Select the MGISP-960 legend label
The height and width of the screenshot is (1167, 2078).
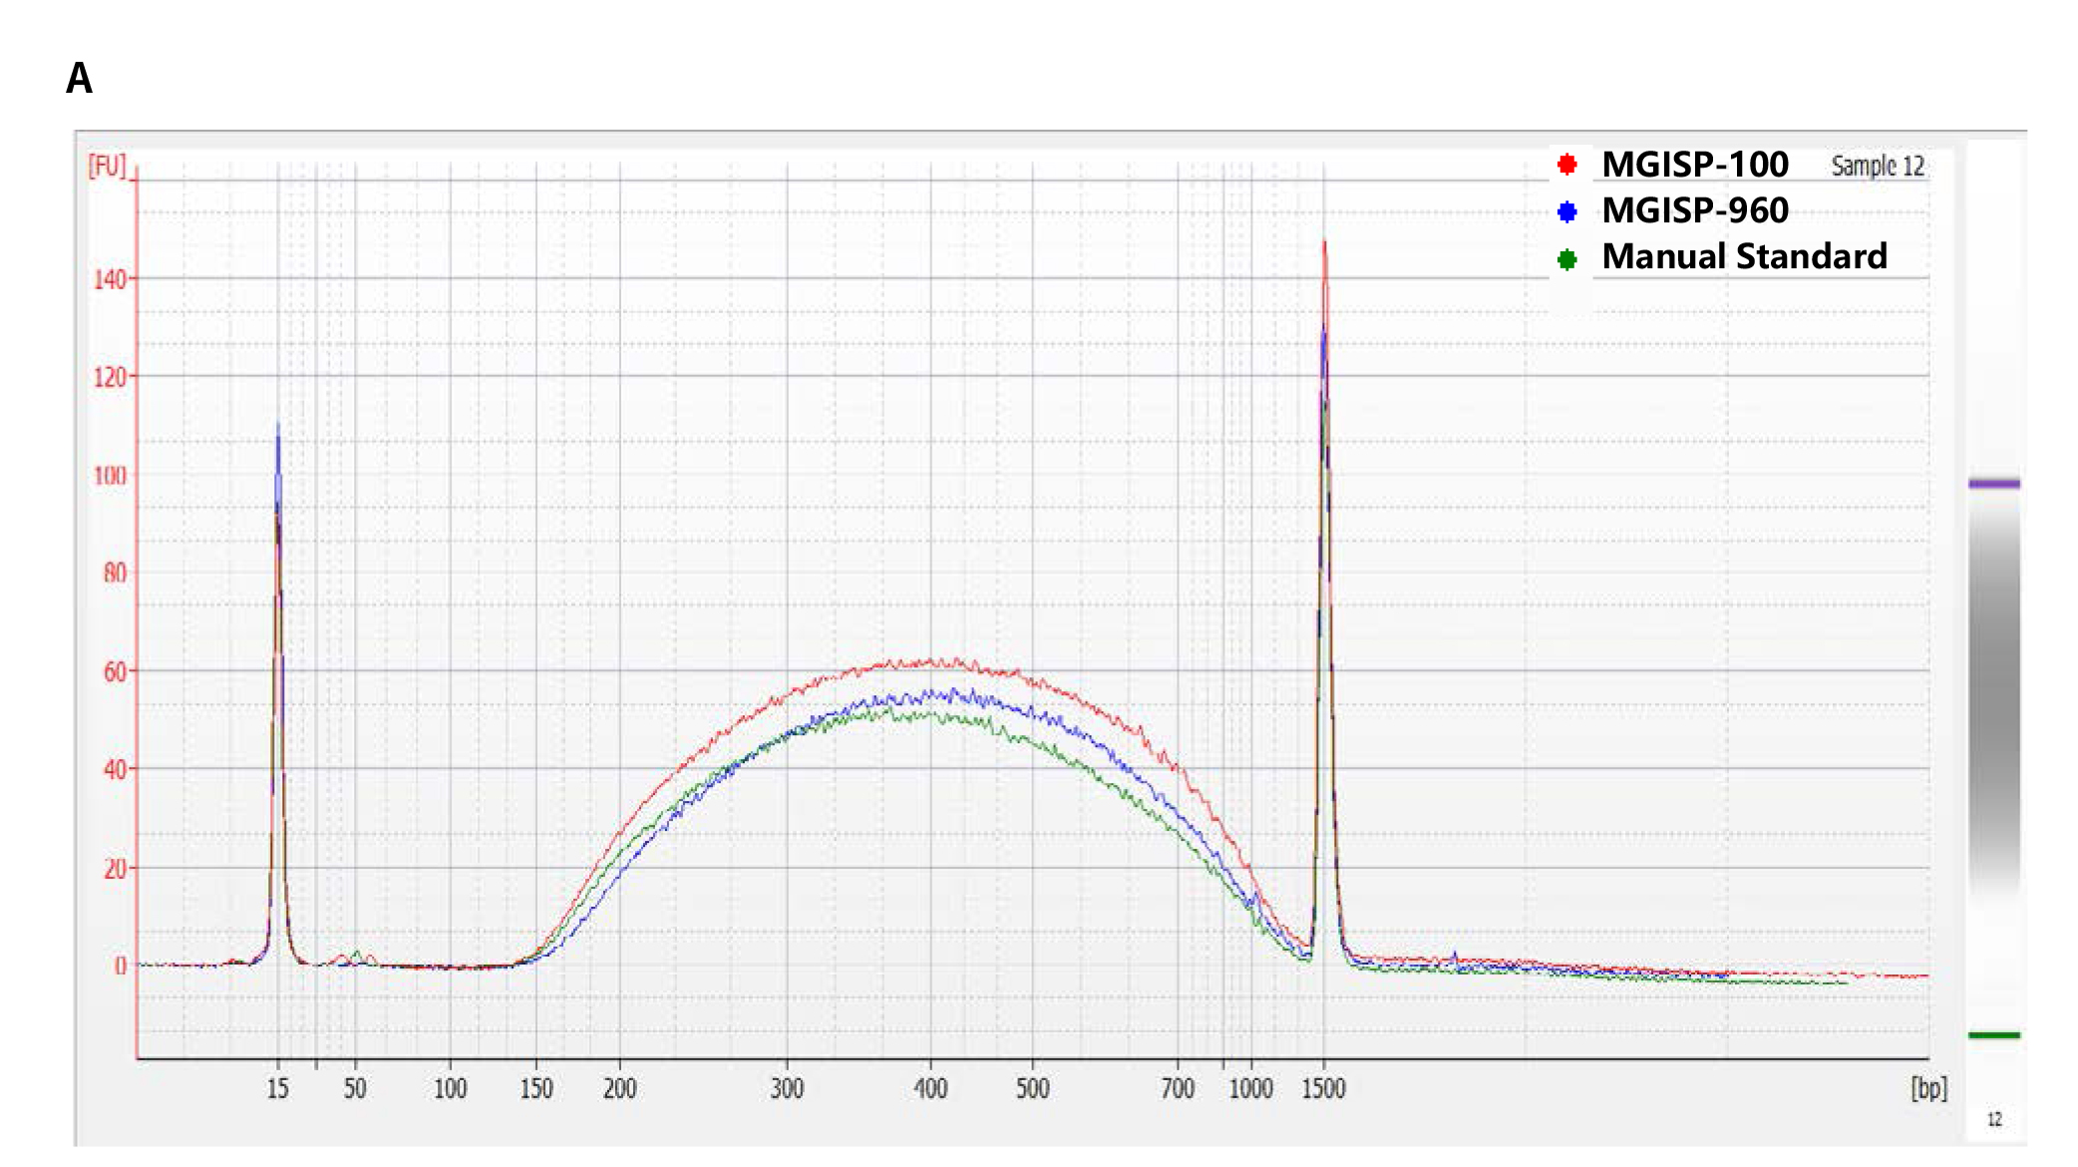(x=1695, y=210)
